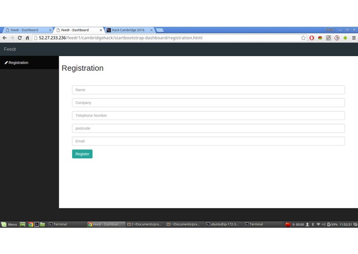Click the postcode input field
This screenshot has height=254, width=358.
209,128
